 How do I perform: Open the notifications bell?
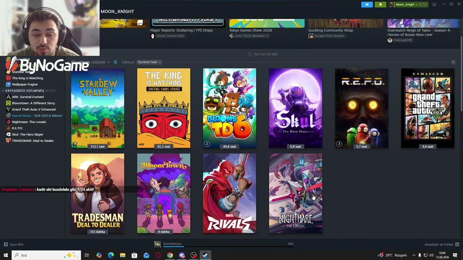click(x=380, y=4)
